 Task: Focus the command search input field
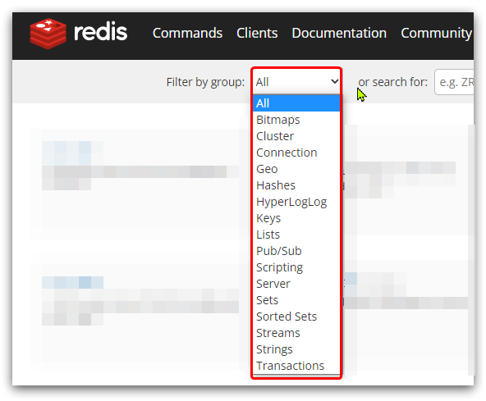454,82
